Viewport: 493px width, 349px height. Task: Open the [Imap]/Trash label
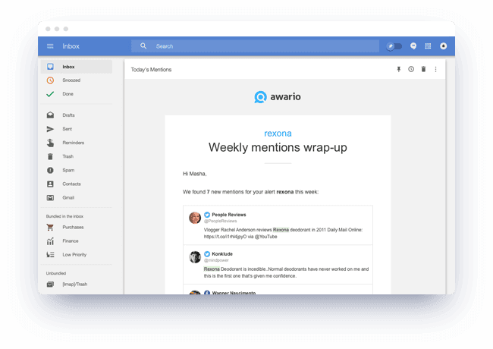(75, 285)
